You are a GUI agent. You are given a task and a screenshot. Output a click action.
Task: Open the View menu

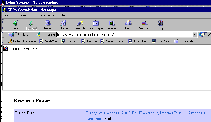click(x=23, y=15)
